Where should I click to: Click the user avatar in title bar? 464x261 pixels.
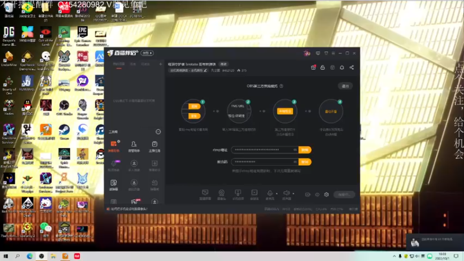coord(307,53)
